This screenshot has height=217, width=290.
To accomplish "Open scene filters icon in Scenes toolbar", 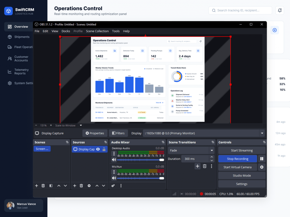I will [51, 186].
